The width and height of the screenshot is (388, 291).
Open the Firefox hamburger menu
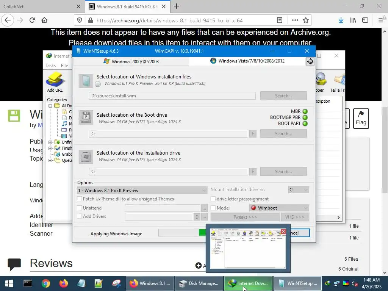pos(381,20)
